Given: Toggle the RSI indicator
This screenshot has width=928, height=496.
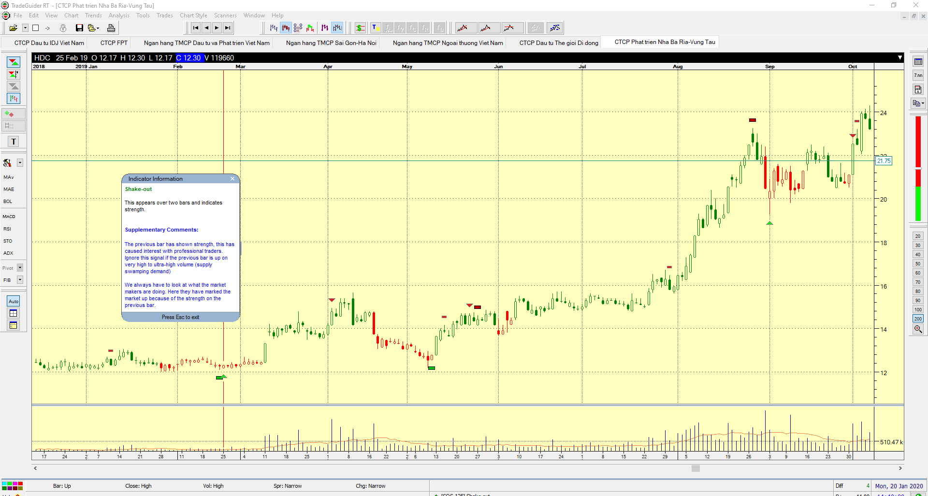Looking at the screenshot, I should coord(7,229).
